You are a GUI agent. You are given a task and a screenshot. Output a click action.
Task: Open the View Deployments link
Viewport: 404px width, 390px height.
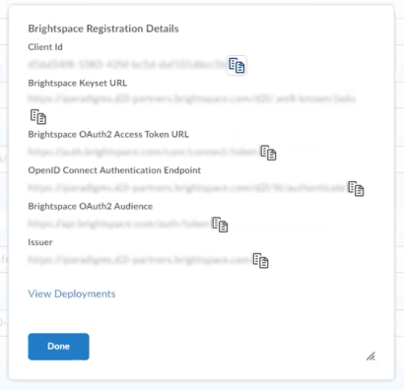(x=72, y=293)
